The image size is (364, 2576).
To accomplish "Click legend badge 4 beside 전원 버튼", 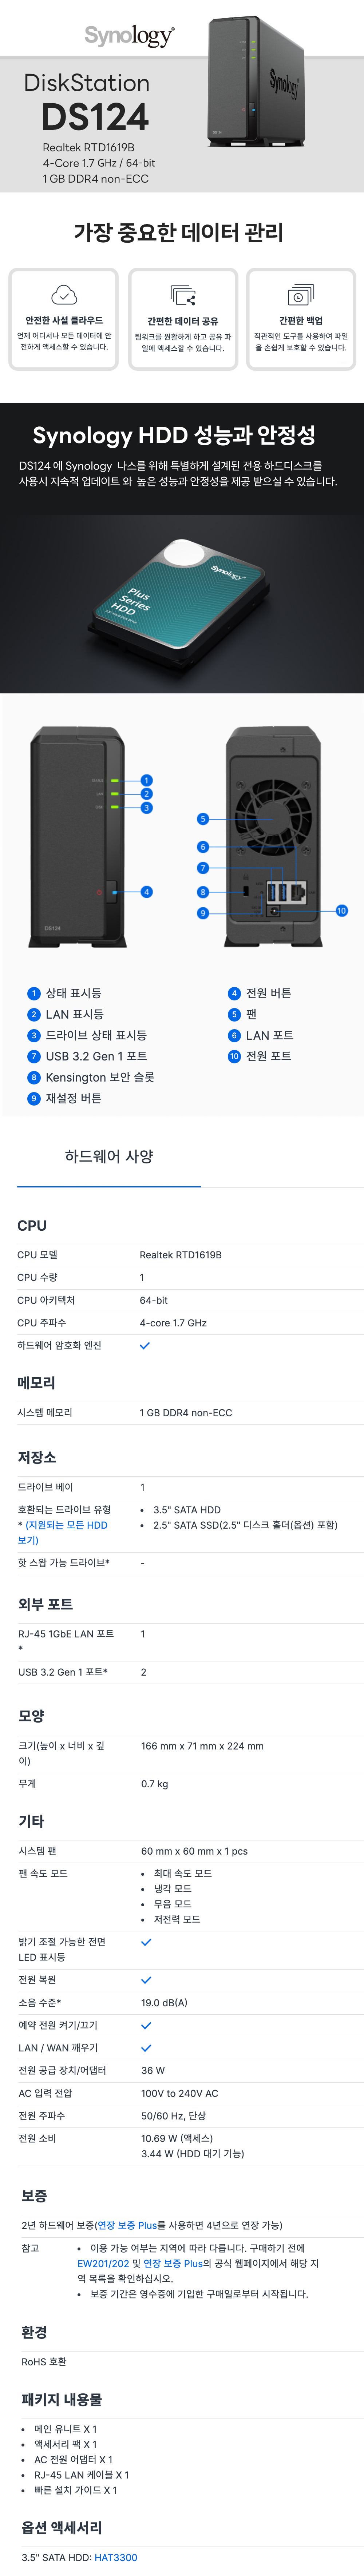I will 234,993.
